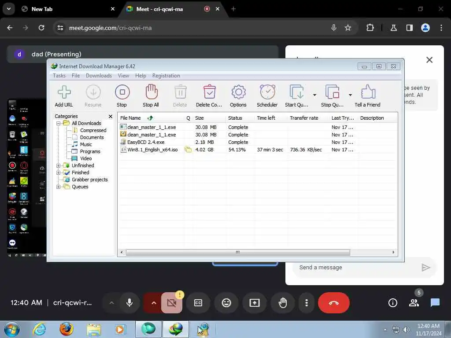451x338 pixels.
Task: Open the Scheduler clock icon
Action: (x=267, y=92)
